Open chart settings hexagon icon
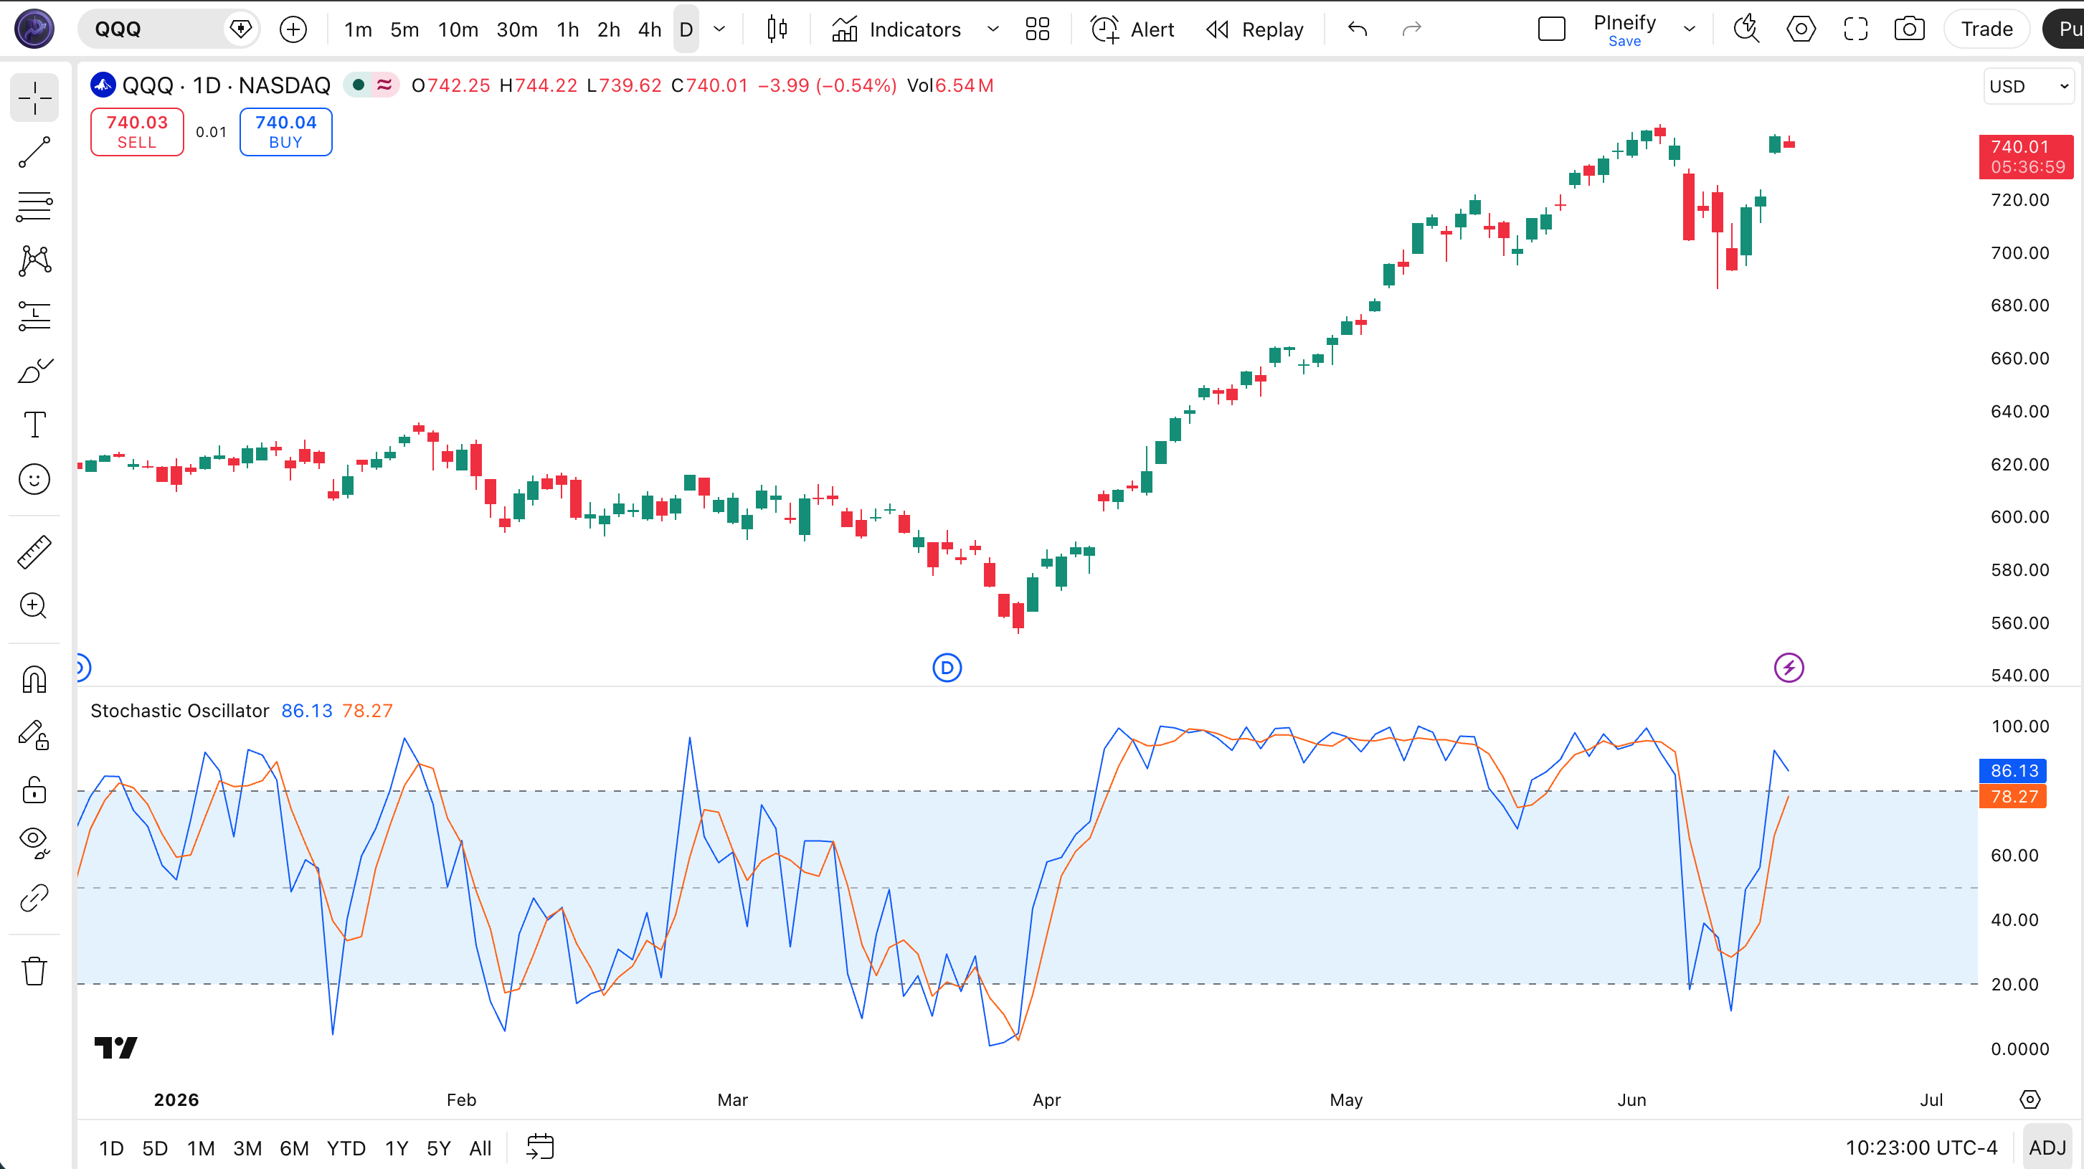2084x1169 pixels. point(1801,29)
